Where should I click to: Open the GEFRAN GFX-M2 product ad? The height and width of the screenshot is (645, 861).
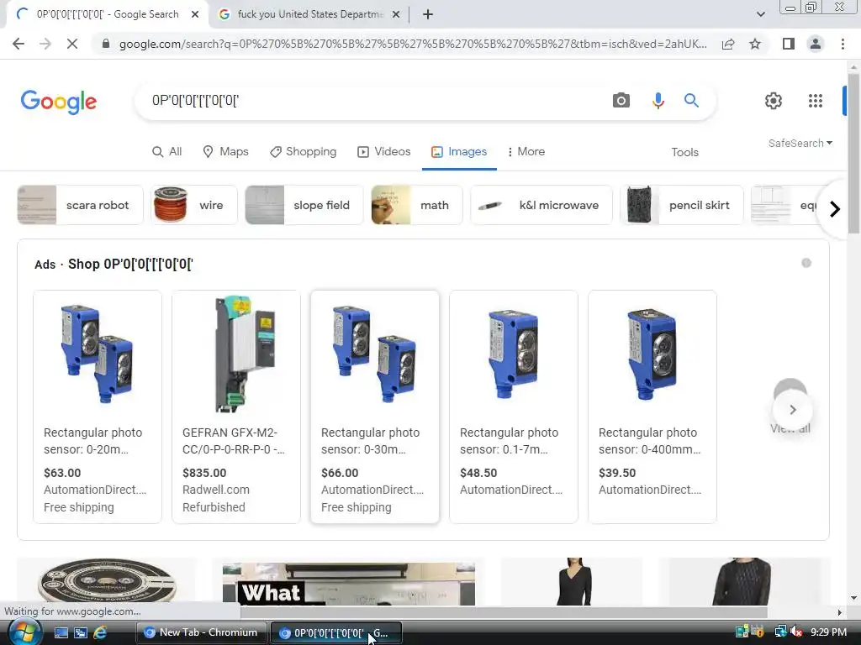(236, 406)
